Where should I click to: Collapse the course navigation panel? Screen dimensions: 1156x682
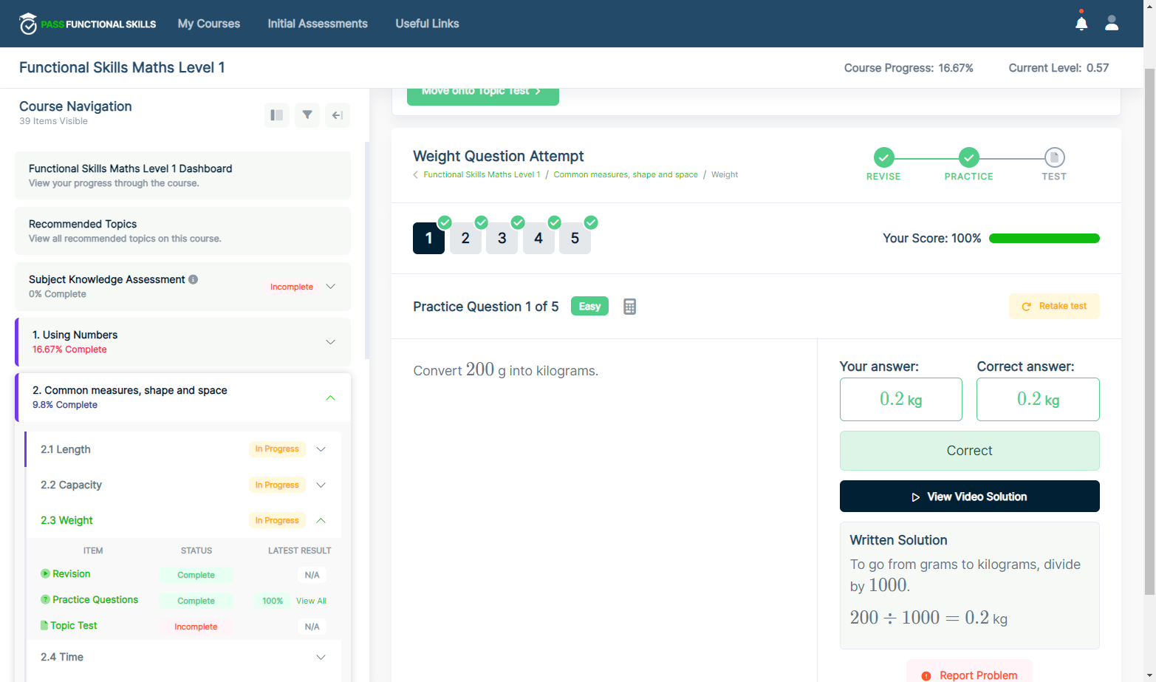[338, 115]
